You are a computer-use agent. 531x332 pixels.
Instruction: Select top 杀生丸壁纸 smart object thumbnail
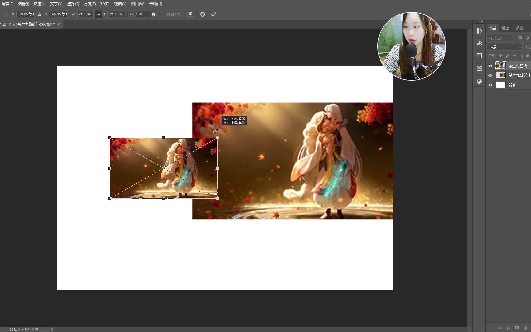[501, 66]
